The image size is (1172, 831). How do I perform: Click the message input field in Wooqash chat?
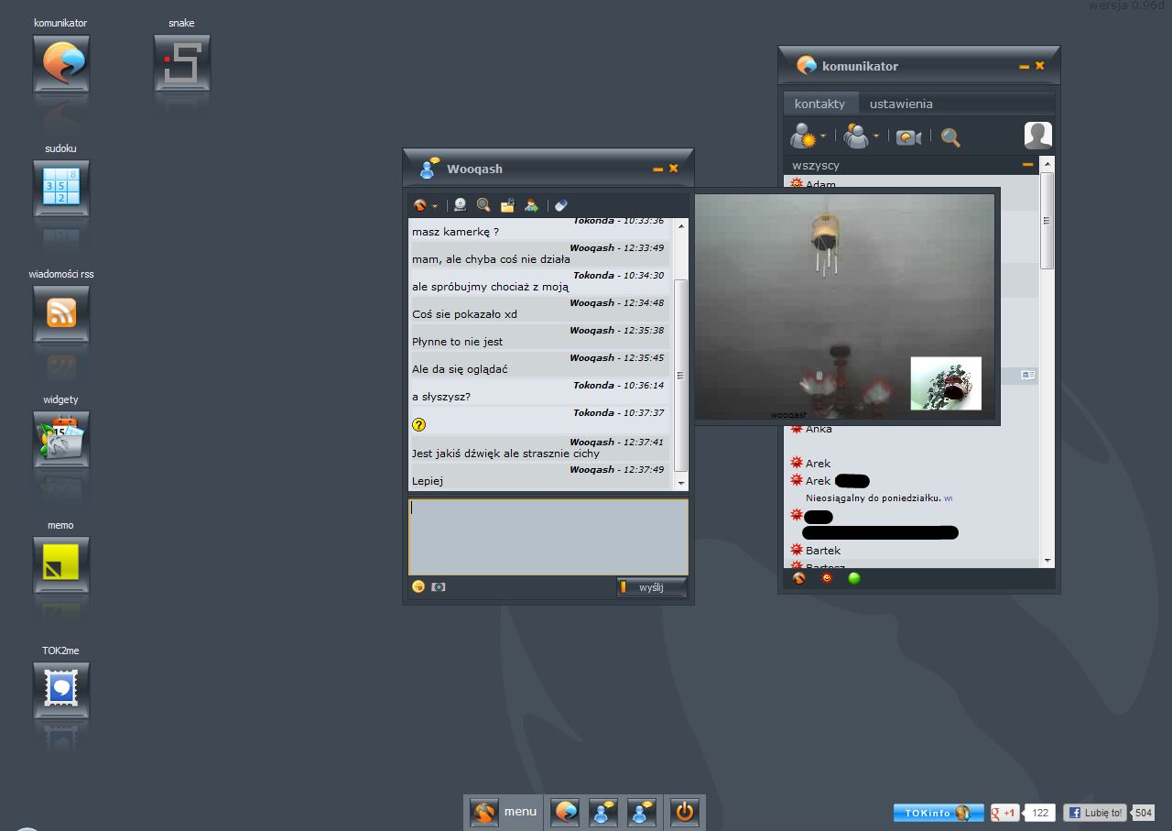pyautogui.click(x=548, y=537)
